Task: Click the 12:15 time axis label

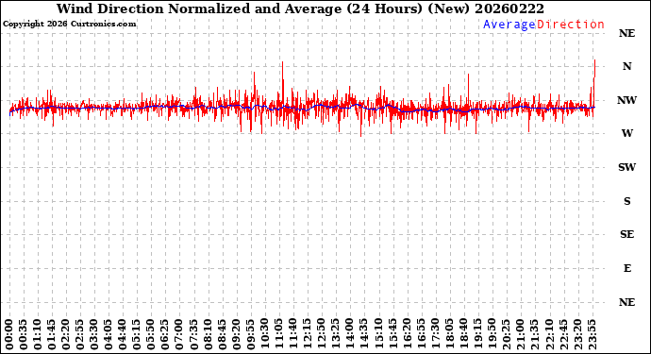Action: pos(308,334)
